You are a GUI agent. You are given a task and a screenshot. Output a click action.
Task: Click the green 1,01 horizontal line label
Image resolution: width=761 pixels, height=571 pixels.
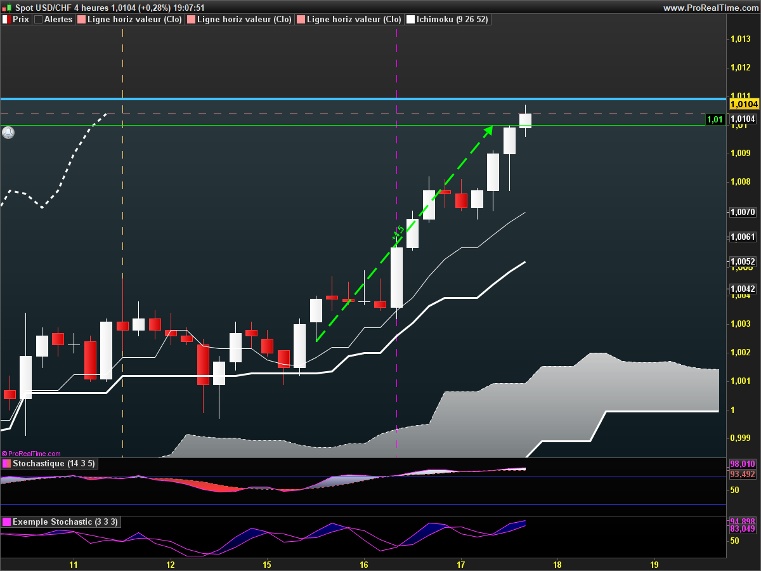coord(715,119)
